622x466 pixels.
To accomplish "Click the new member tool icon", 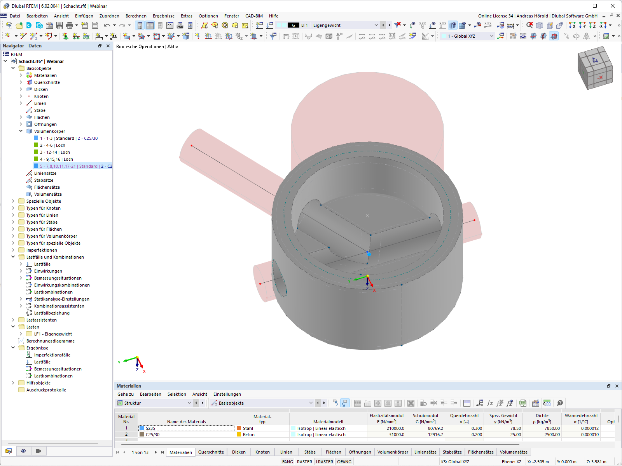I will 34,36.
